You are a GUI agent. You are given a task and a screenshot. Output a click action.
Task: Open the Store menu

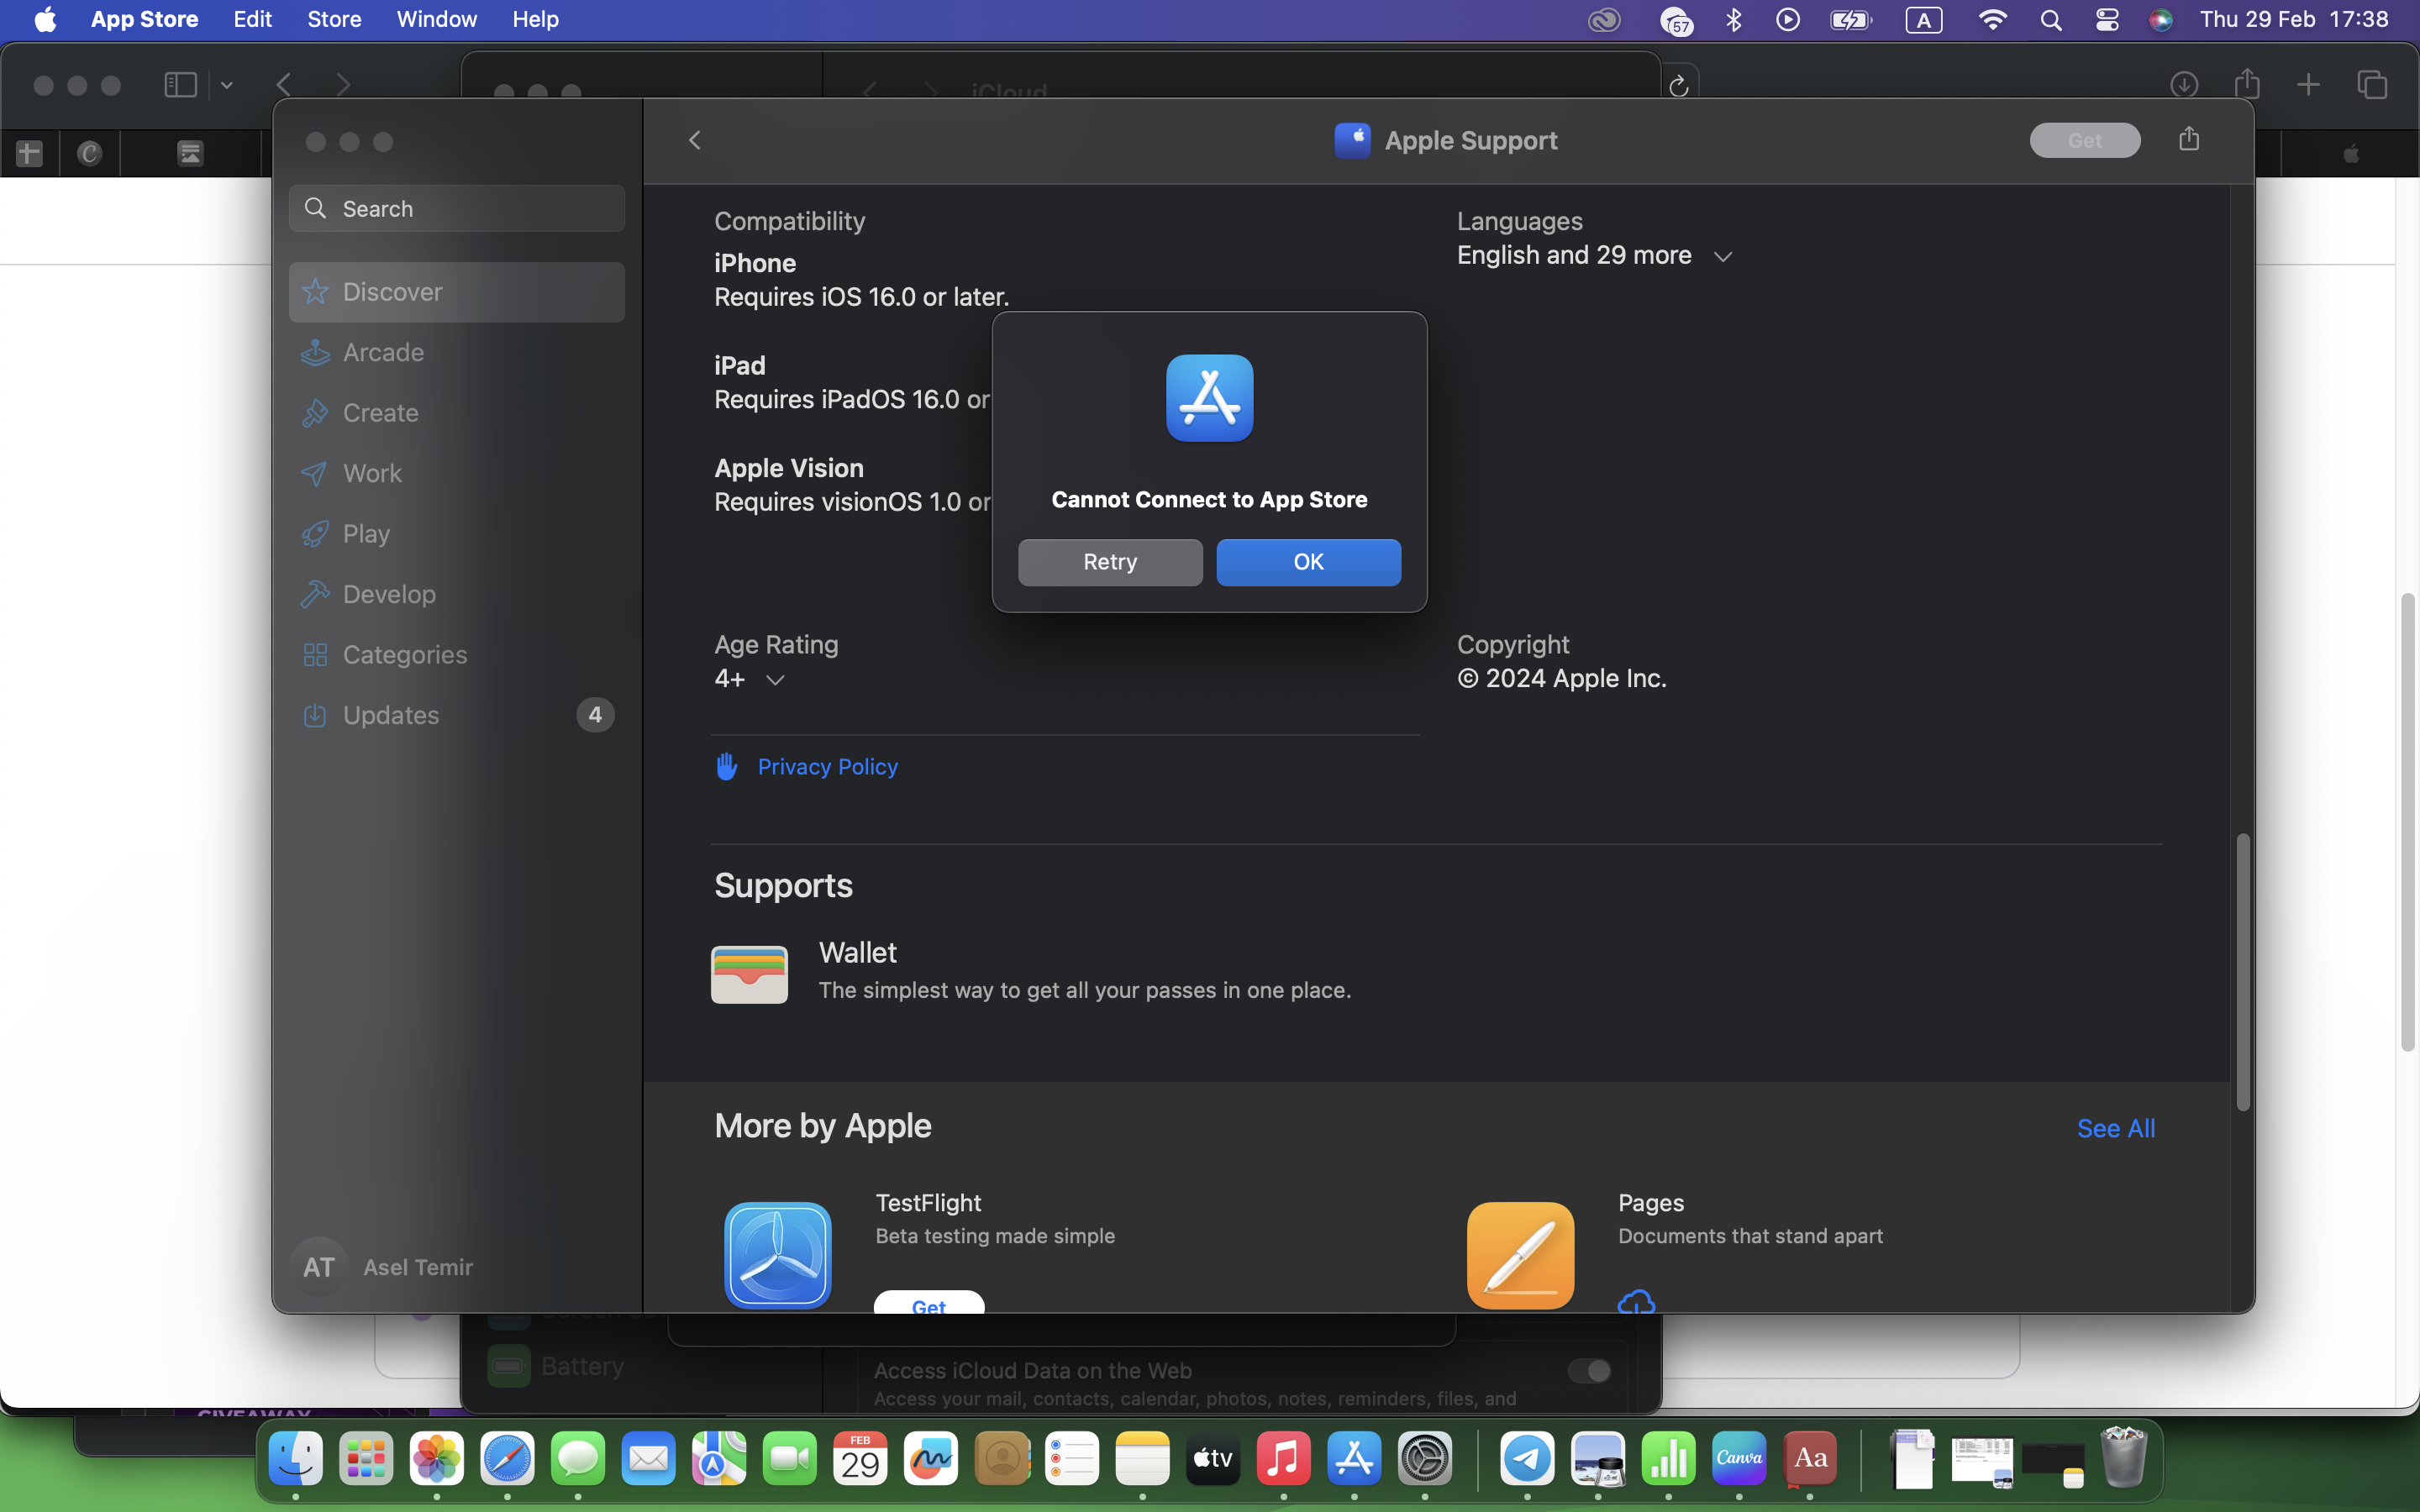(334, 19)
